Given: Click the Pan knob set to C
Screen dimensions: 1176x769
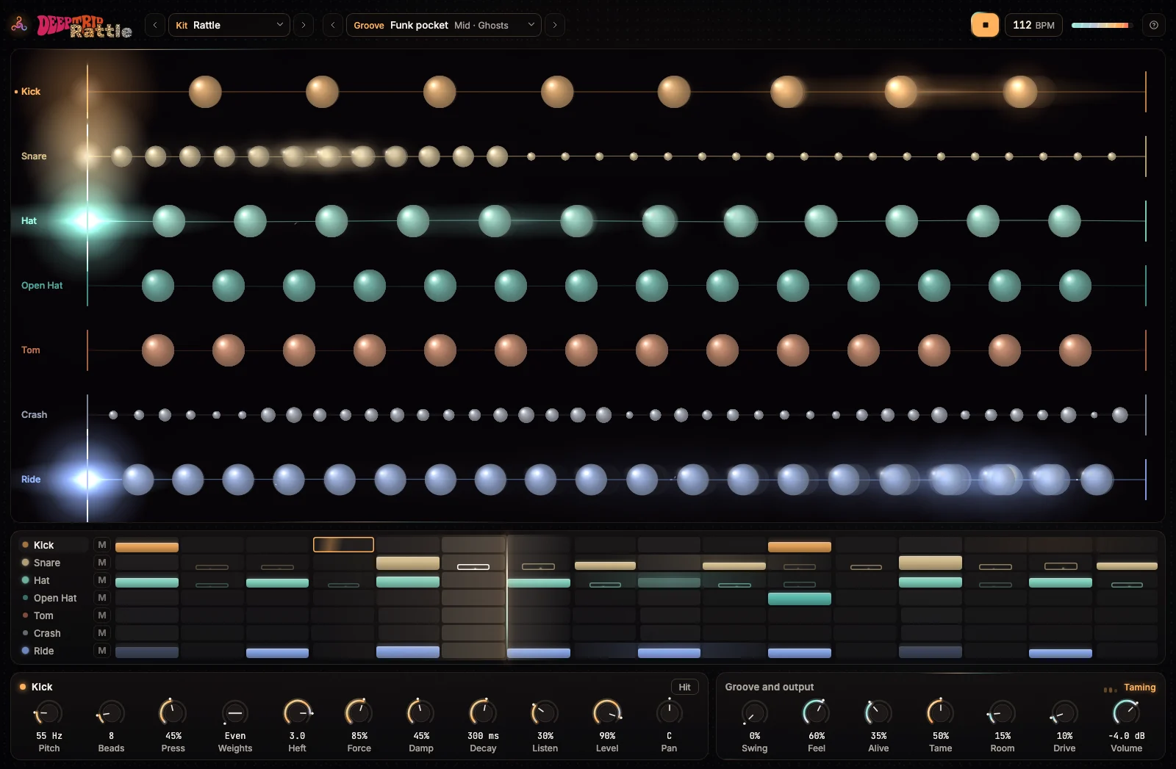Looking at the screenshot, I should (x=669, y=712).
